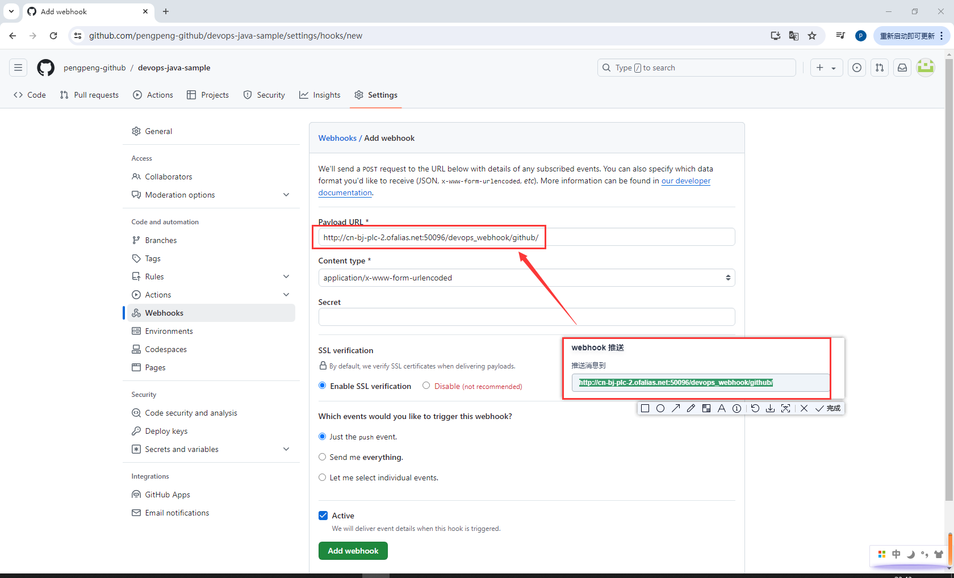Expand Moderation options in sidebar
This screenshot has height=578, width=954.
point(286,195)
